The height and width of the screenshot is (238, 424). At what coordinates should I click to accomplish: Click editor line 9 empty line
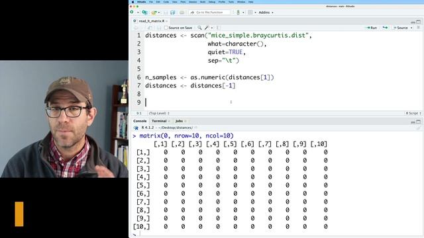pyautogui.click(x=283, y=102)
